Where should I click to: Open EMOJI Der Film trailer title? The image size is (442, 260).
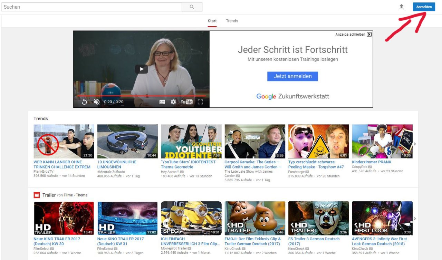pos(253,241)
